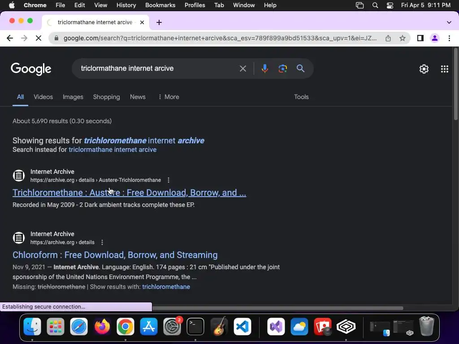This screenshot has width=459, height=344.
Task: Open options for Chloroform result
Action: (x=102, y=242)
